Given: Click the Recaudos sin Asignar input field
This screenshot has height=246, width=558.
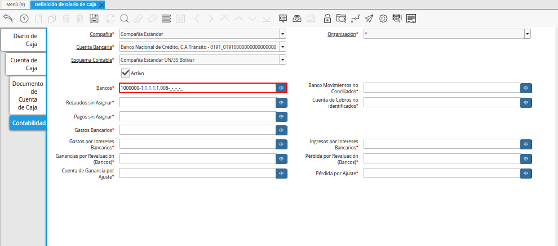Looking at the screenshot, I should point(198,102).
